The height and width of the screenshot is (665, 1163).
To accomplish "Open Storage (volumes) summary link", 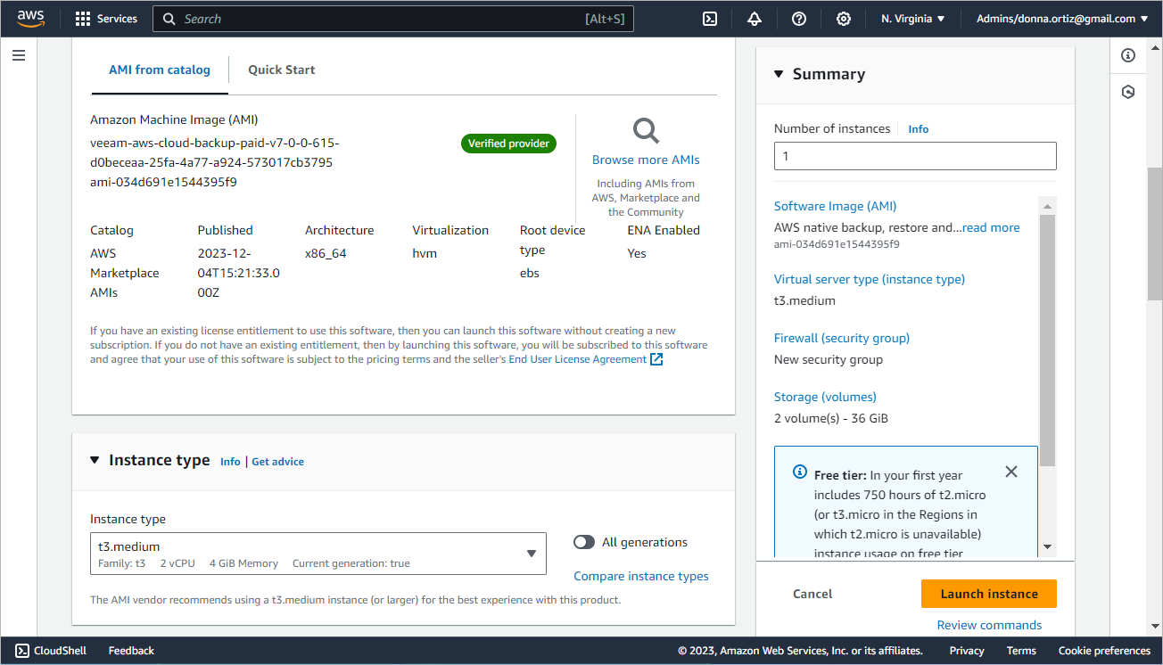I will pos(825,397).
